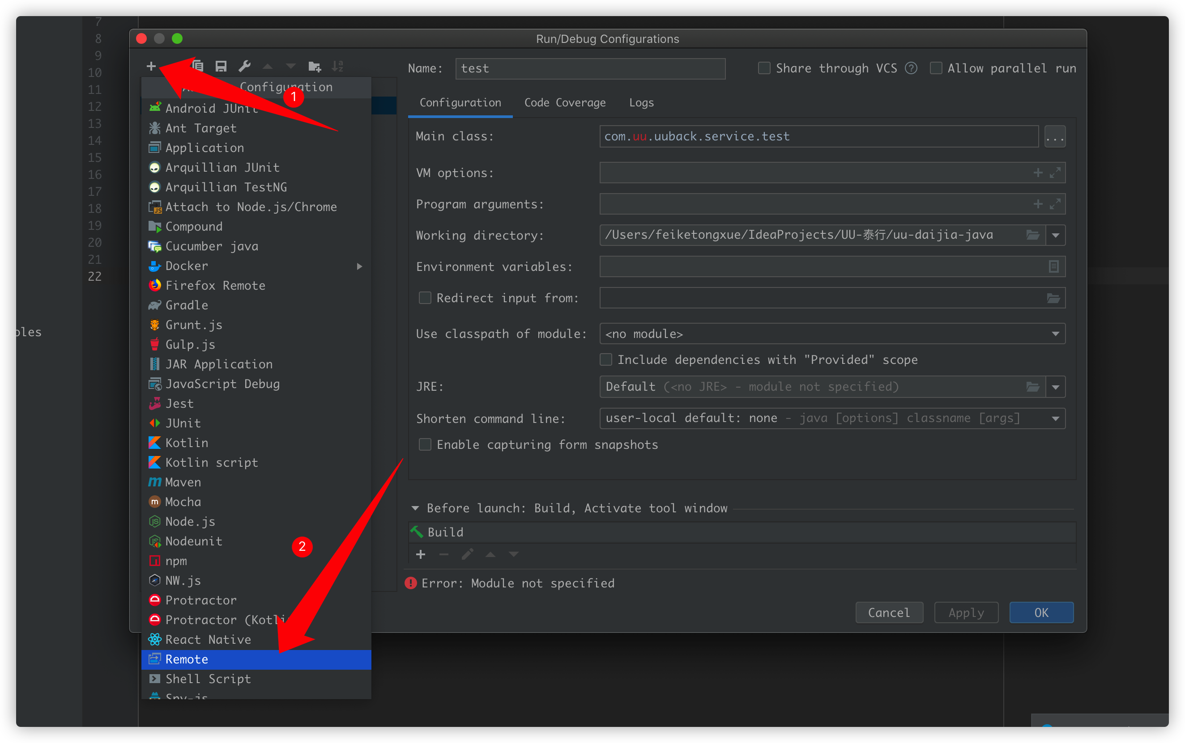Click the Add New Configuration plus icon
This screenshot has height=743, width=1185.
pos(151,66)
